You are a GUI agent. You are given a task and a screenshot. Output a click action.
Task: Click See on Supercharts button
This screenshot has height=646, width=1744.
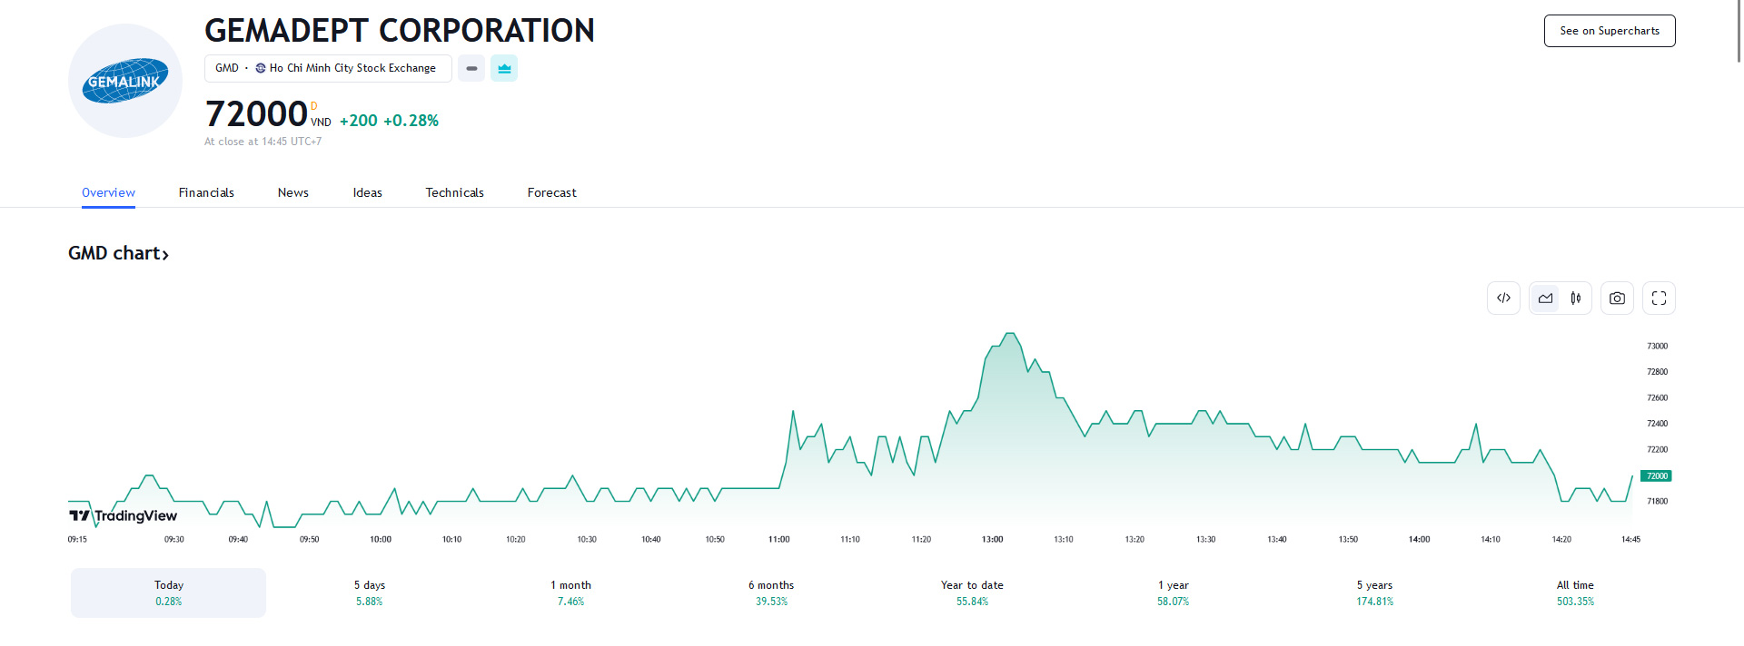[1609, 31]
